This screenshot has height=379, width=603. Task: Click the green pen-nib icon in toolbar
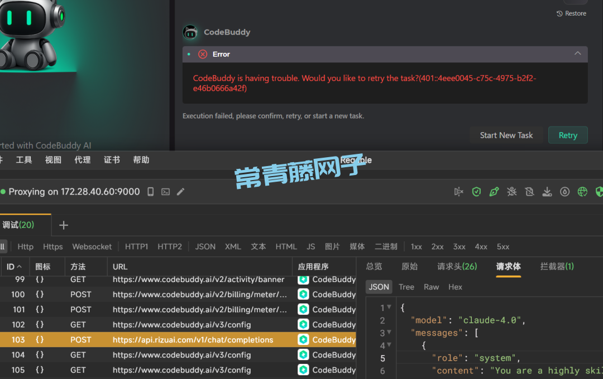(x=494, y=192)
